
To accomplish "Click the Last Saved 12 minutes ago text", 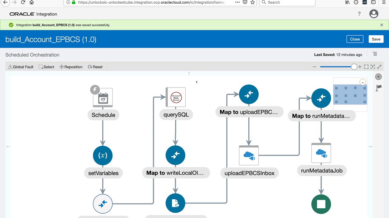I will click(338, 55).
